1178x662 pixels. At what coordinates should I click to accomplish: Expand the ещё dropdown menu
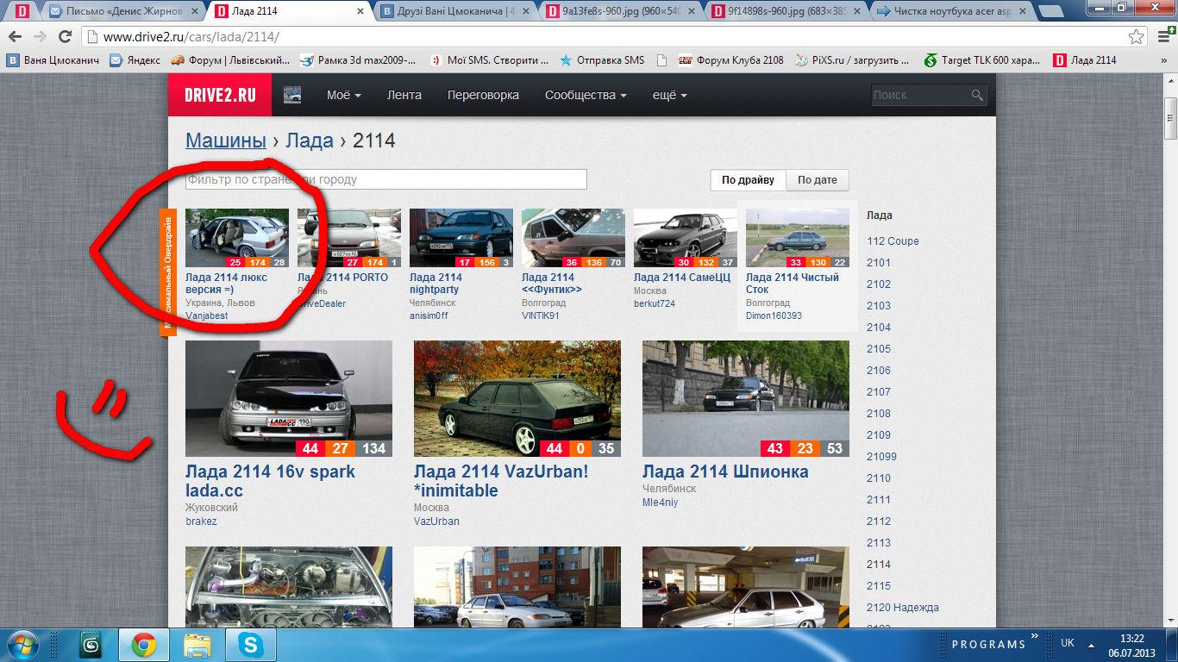(669, 95)
